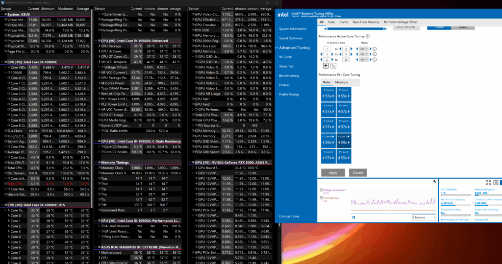This screenshot has width=502, height=264.
Task: Open Profile Pairing in XTU sidebar
Action: pos(289,95)
